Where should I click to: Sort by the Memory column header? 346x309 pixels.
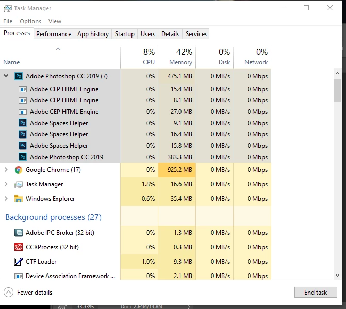(177, 57)
